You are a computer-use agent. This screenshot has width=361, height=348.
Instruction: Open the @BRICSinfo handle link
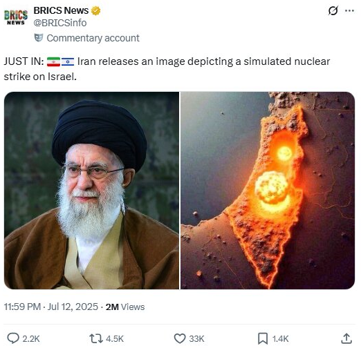click(60, 23)
